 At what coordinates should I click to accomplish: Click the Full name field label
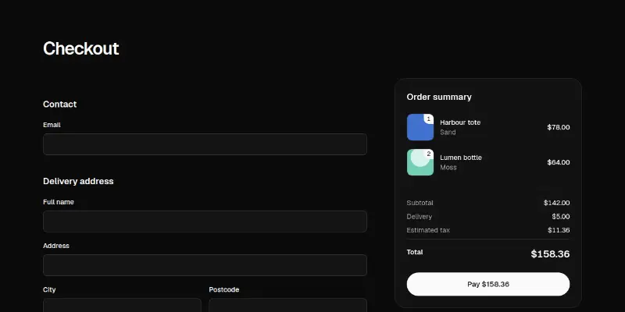pos(58,202)
